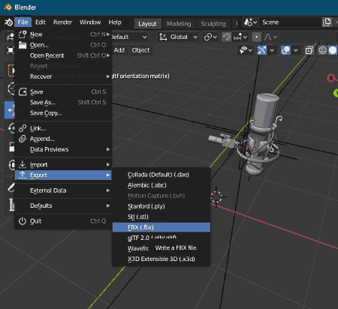Expand the Open Recent submenu
338x309 pixels.
(x=63, y=55)
